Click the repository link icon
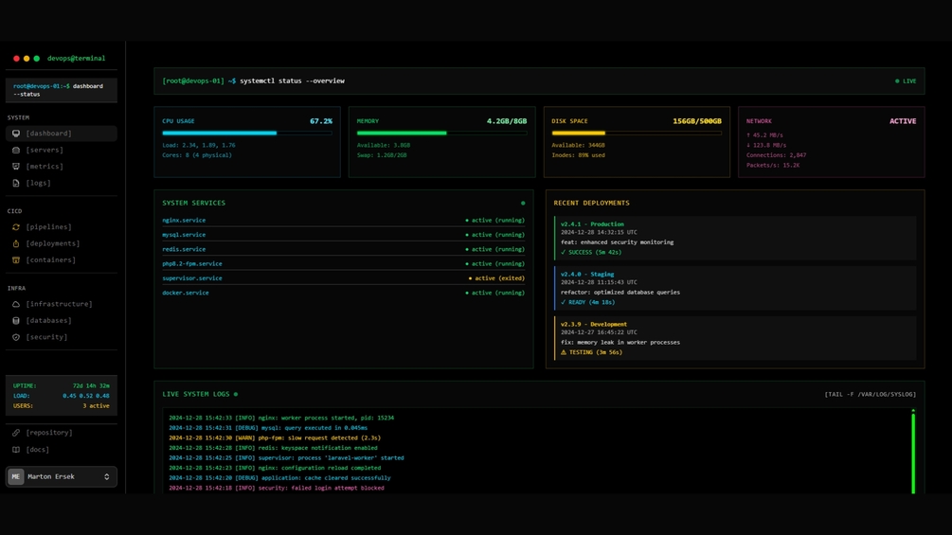The image size is (952, 535). 16,433
